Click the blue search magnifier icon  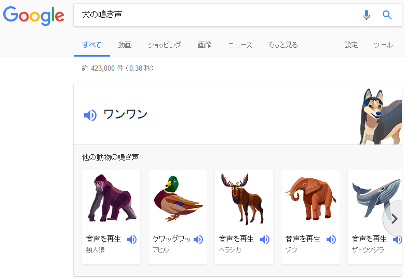click(387, 15)
